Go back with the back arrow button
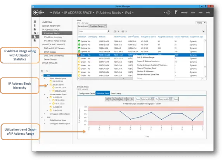This screenshot has height=161, width=223. (x=36, y=13)
